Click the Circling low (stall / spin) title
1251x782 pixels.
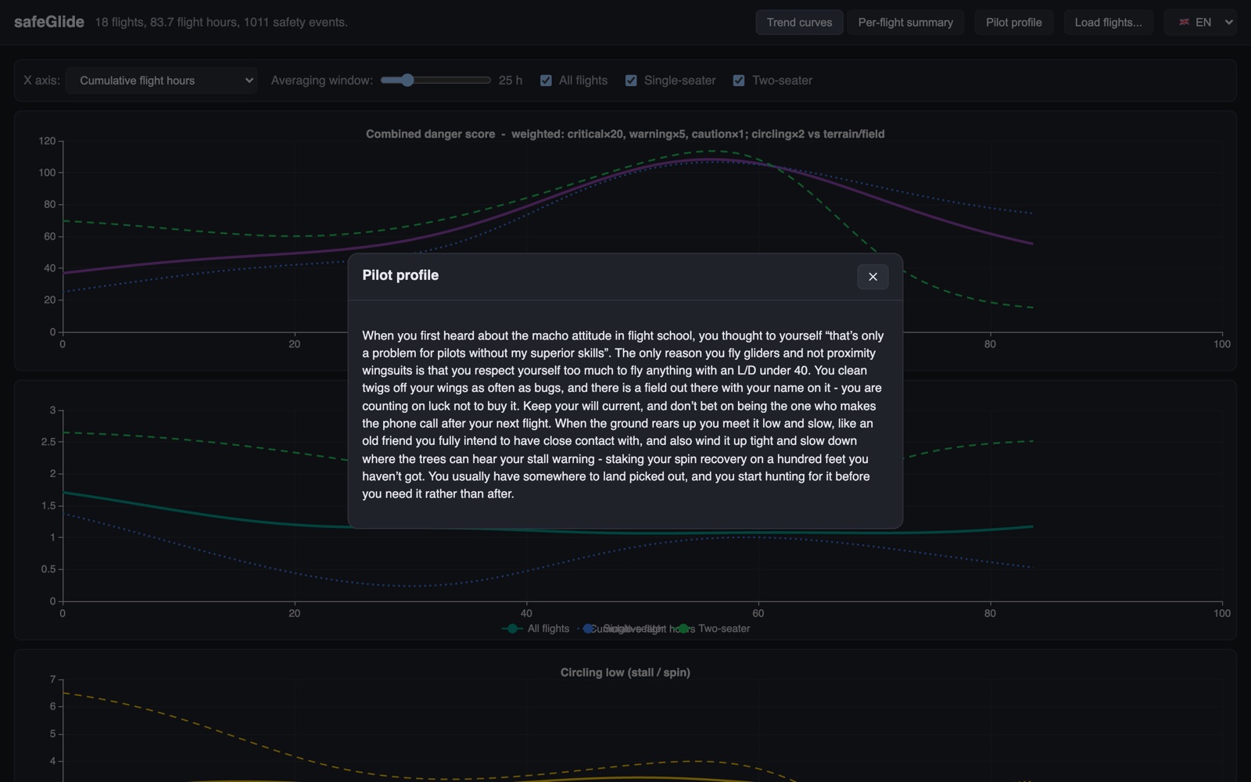[x=625, y=673]
